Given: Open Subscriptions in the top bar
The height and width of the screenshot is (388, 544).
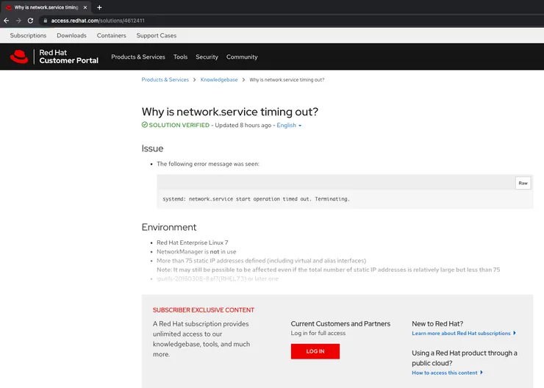Looking at the screenshot, I should (28, 35).
